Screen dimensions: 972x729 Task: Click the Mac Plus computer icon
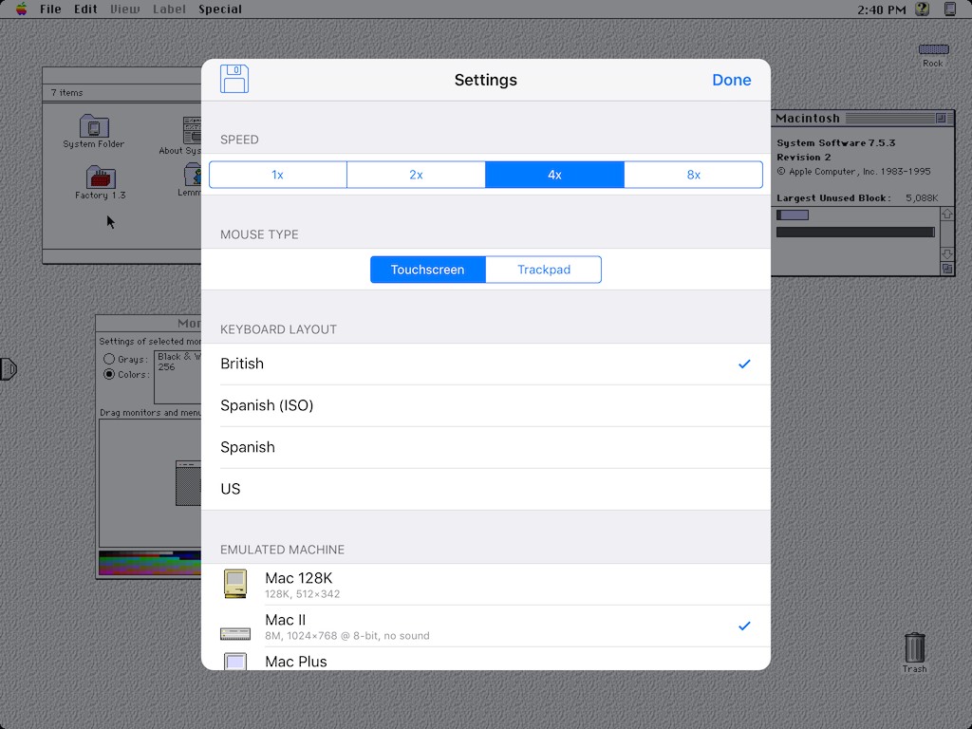click(235, 661)
